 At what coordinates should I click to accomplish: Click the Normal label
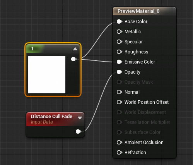[132, 92]
